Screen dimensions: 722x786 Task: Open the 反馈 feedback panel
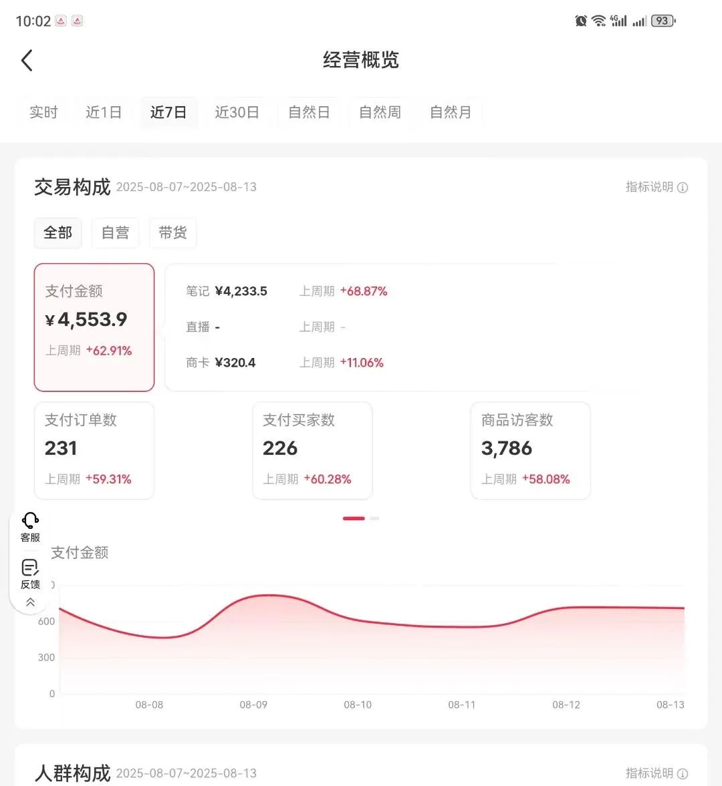point(29,574)
